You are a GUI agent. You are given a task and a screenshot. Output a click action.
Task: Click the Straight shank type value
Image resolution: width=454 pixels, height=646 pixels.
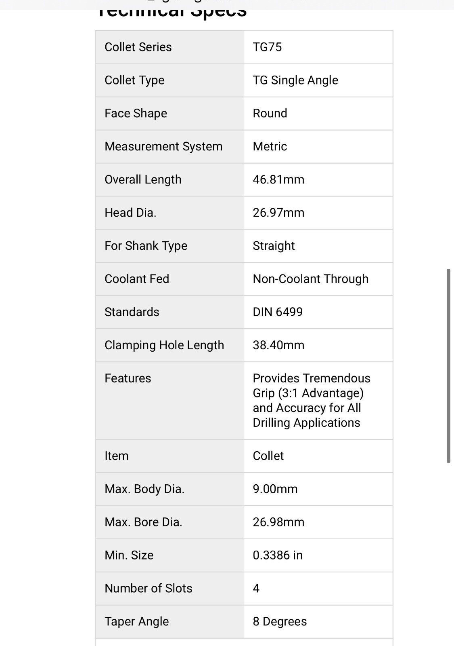pyautogui.click(x=274, y=246)
